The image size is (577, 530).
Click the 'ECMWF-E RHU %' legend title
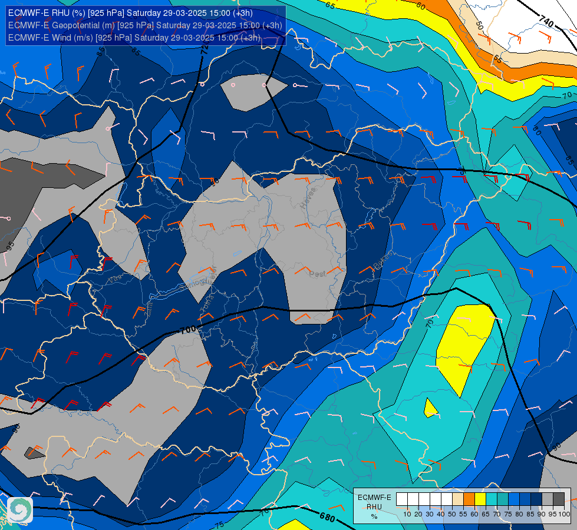tap(374, 507)
